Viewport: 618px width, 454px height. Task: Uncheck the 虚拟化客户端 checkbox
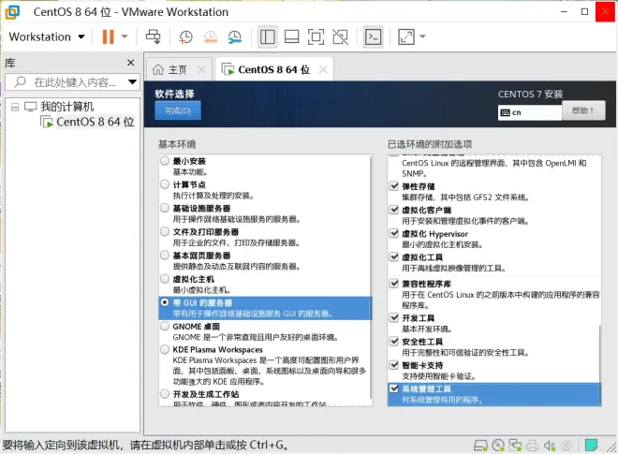coord(393,210)
